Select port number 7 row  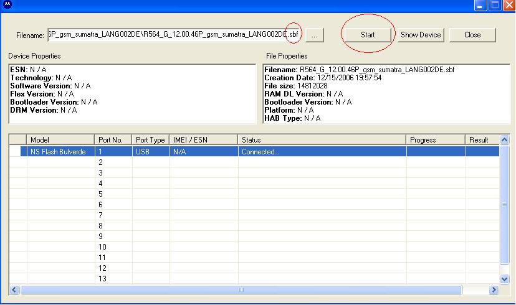click(254, 215)
